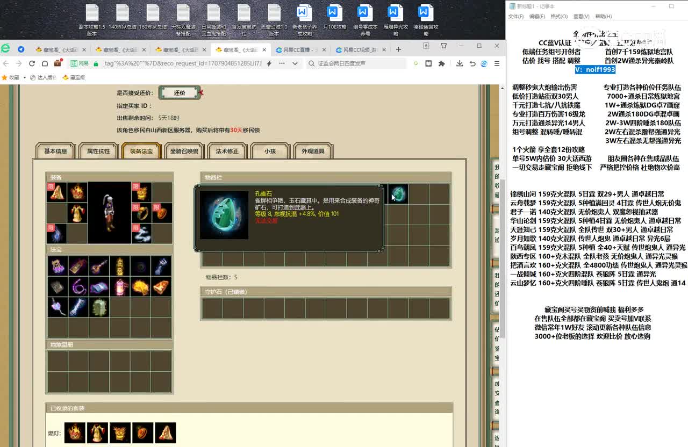Click the blue flame item in the 装备 grid
Screen dimensions: 688x447
[x=56, y=234]
